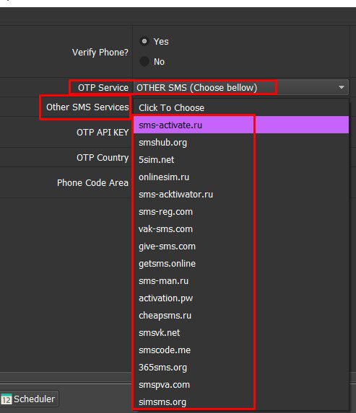356x413 pixels.
Task: Click the Scheduler calendar icon
Action: [6, 399]
